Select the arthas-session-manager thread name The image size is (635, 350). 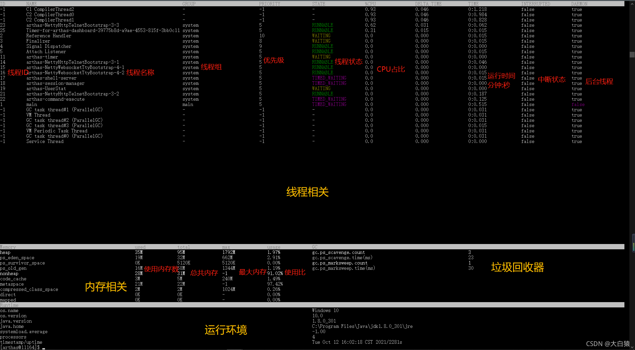point(55,83)
